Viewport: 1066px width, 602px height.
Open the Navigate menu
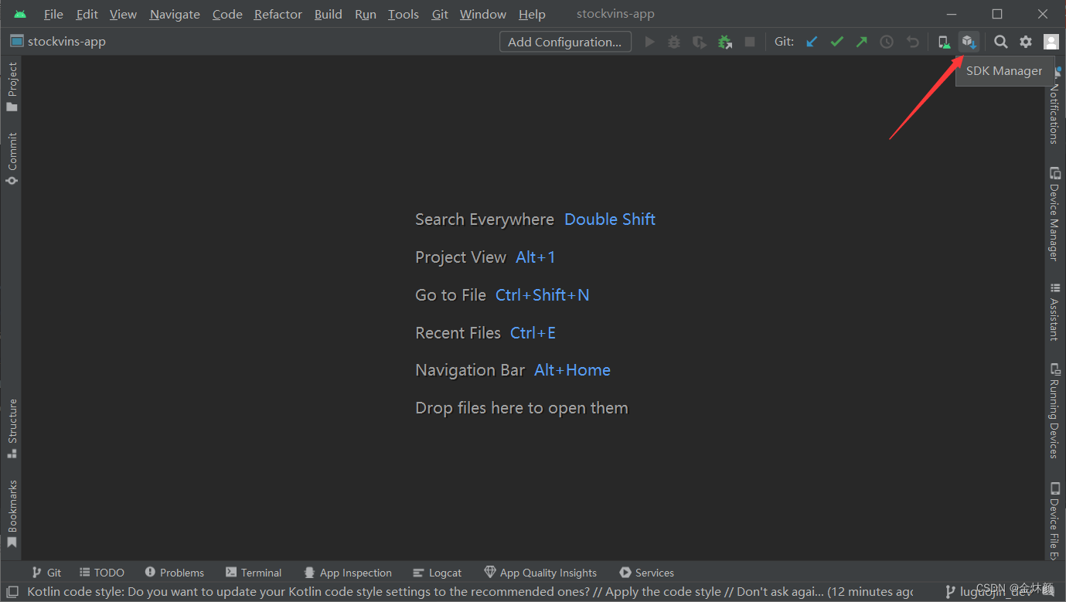(x=175, y=14)
